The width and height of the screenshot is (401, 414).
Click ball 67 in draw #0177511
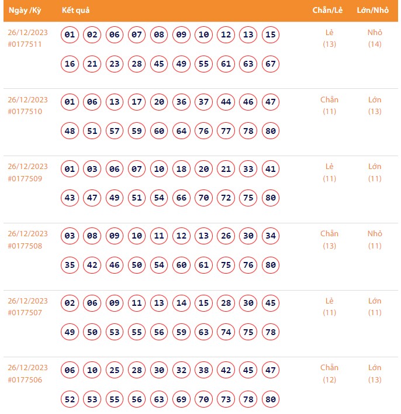tap(270, 64)
